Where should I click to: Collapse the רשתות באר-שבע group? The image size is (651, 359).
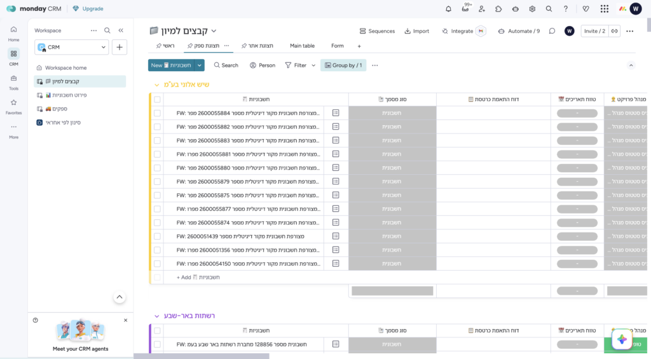156,316
